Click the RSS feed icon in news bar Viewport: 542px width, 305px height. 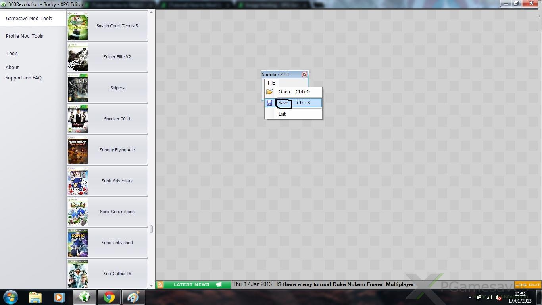coord(160,284)
